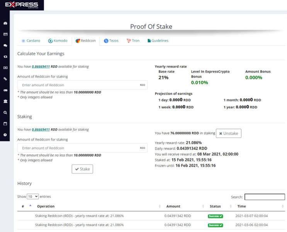Click the 0.000% Amount Bonus value
The height and width of the screenshot is (232, 287).
[x=254, y=77]
